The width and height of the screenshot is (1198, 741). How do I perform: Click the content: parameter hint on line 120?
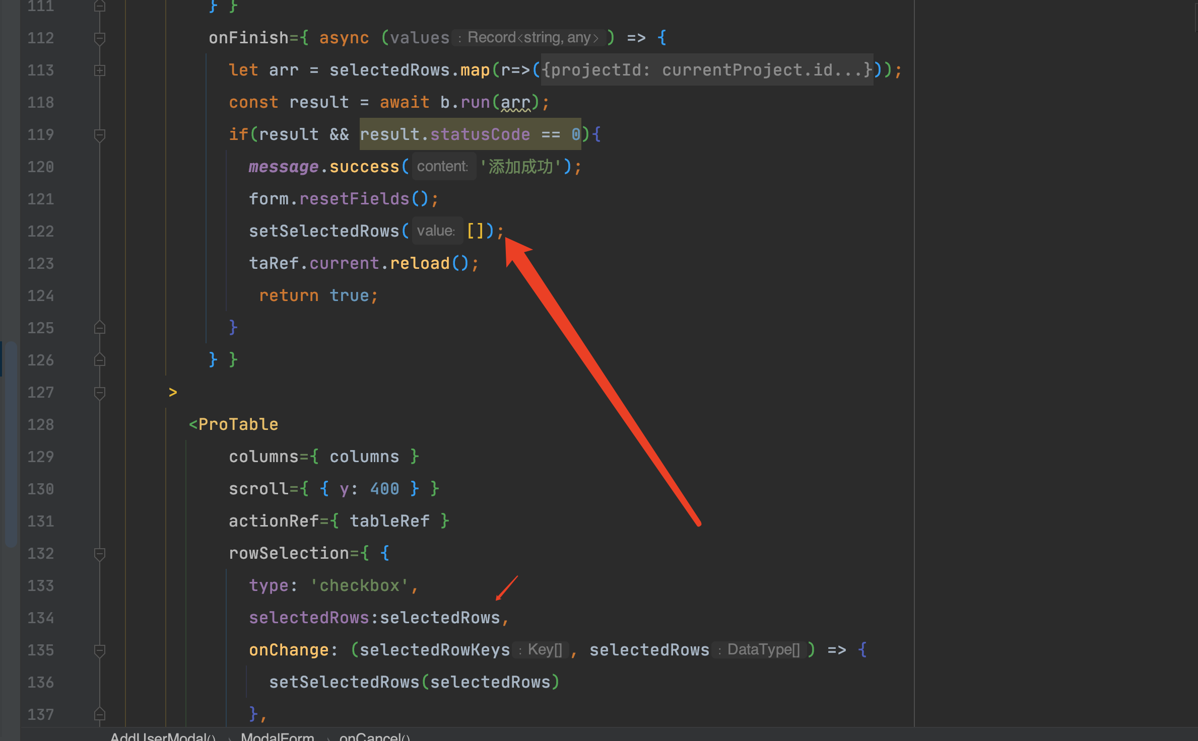(442, 166)
